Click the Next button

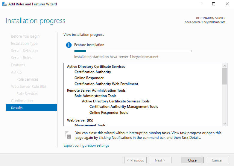click(x=160, y=160)
